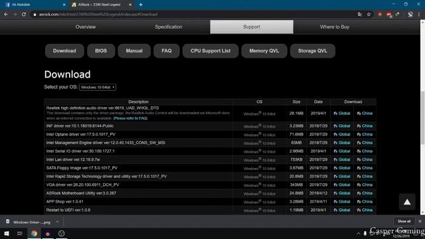Download Restart to UEFI from Global

tap(342, 210)
